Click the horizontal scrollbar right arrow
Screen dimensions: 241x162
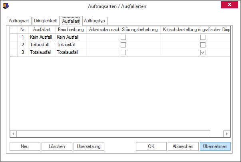click(x=227, y=134)
